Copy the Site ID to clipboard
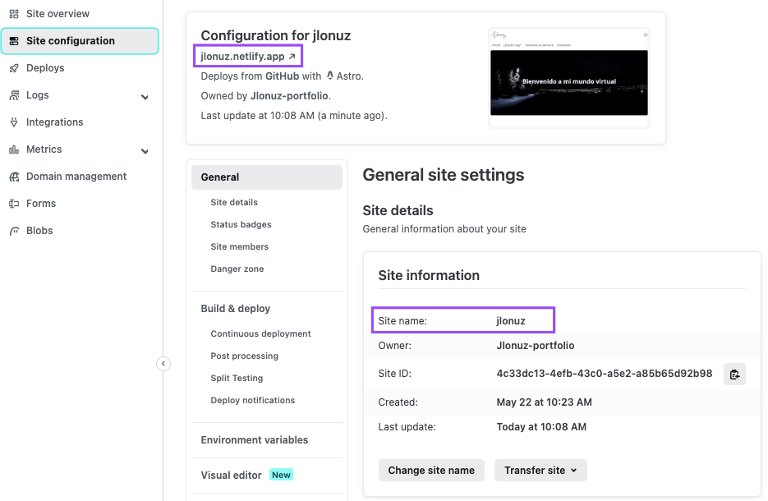Image resolution: width=768 pixels, height=501 pixels. (734, 375)
